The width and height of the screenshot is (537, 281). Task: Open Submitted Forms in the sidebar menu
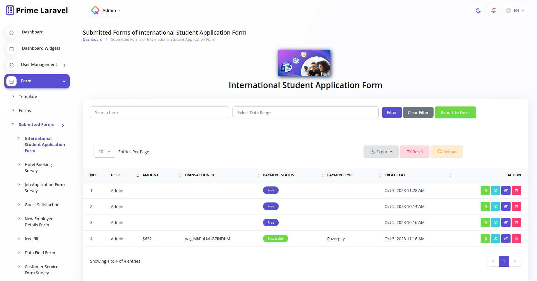pos(36,124)
